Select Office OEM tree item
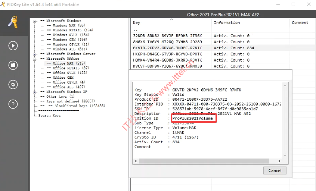This screenshot has width=316, height=191. pyautogui.click(x=60, y=78)
